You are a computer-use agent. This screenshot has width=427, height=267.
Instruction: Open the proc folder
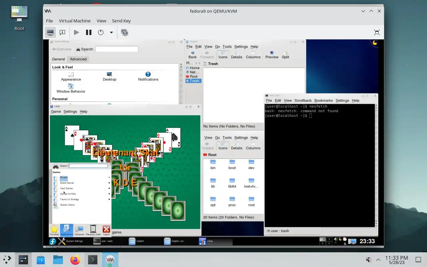[232, 202]
